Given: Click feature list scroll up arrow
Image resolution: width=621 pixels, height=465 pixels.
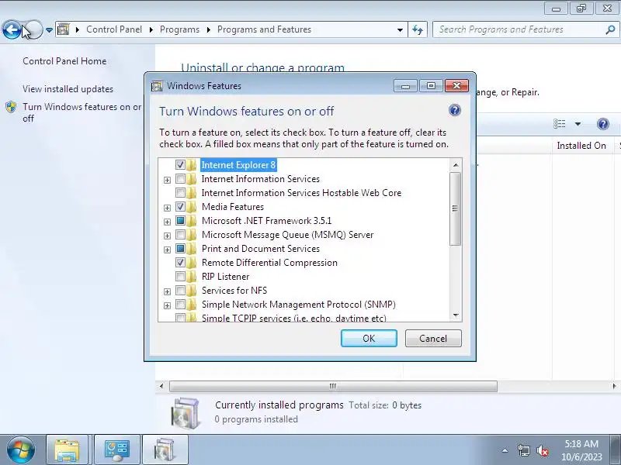Looking at the screenshot, I should click(x=456, y=165).
